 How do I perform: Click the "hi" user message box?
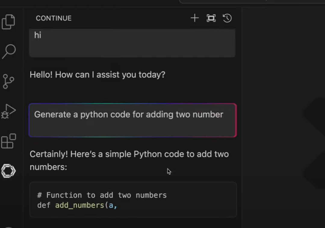(132, 43)
